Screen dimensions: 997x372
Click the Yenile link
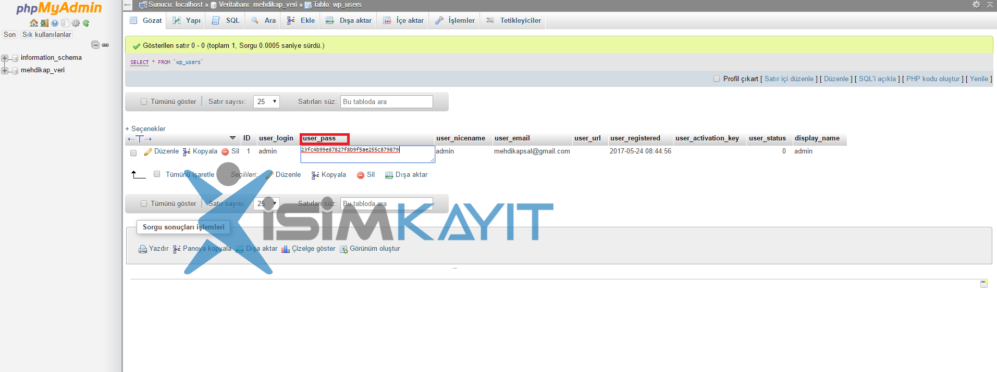(x=979, y=79)
